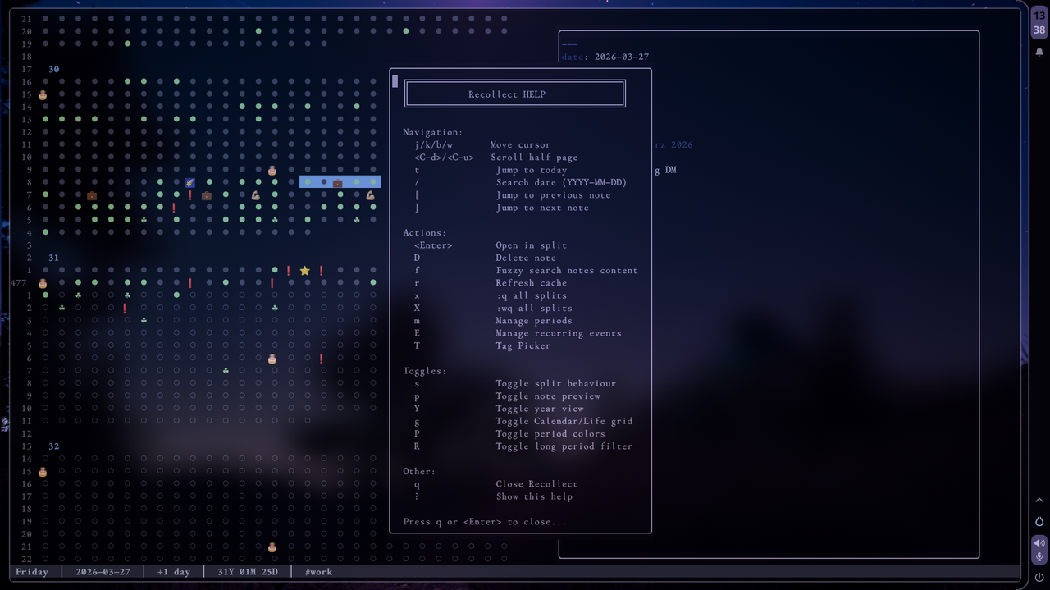
Task: Click 'Manage recurring events' help entry
Action: (559, 333)
